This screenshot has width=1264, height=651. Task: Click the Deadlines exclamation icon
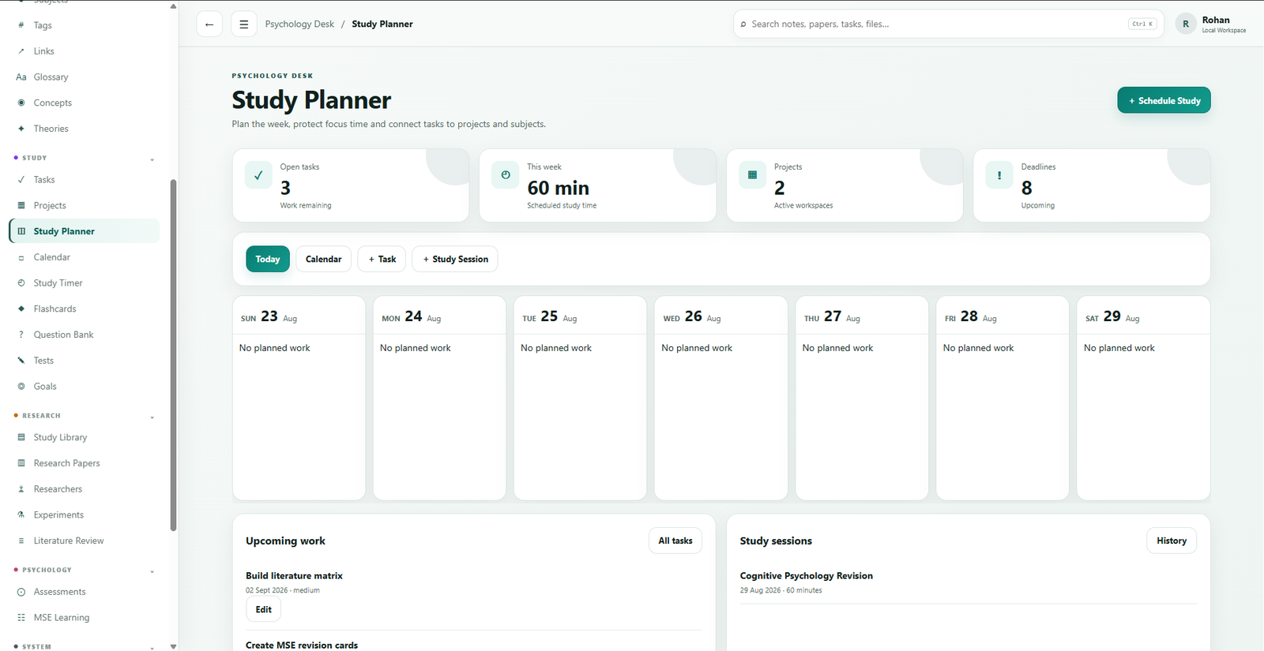point(999,175)
